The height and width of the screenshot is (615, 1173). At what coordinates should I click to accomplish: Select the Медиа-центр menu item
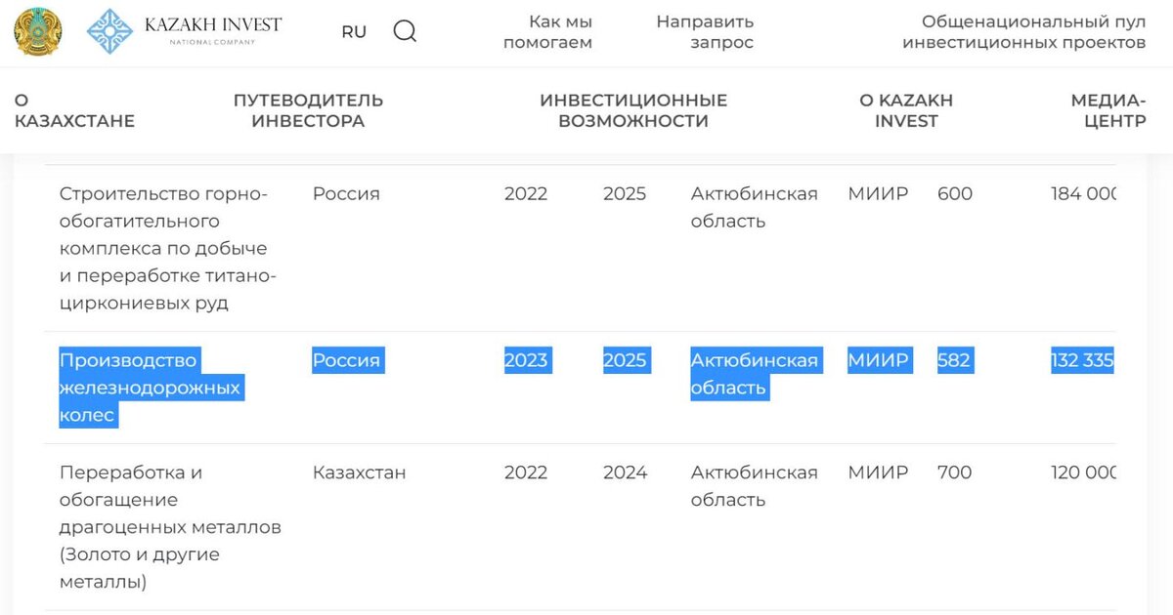click(x=1108, y=110)
